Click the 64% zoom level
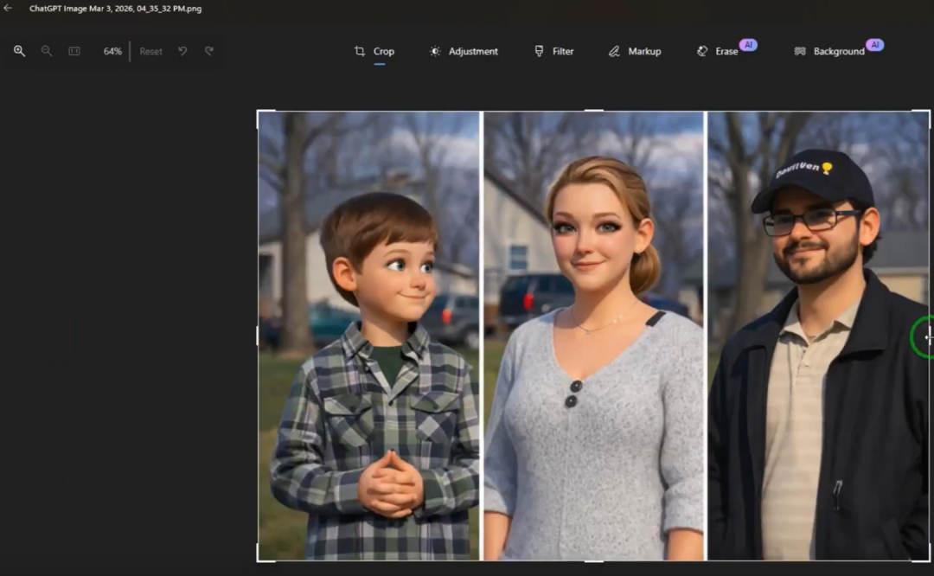Screen dimensions: 934x576 112,51
